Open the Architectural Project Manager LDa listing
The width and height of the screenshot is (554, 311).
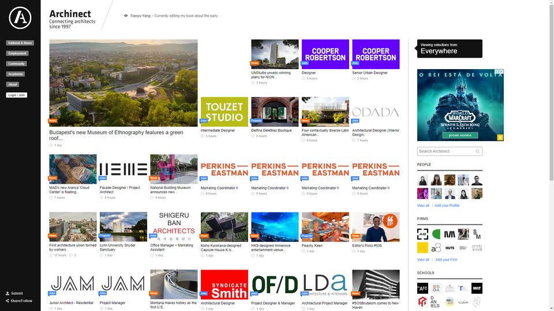(x=325, y=303)
